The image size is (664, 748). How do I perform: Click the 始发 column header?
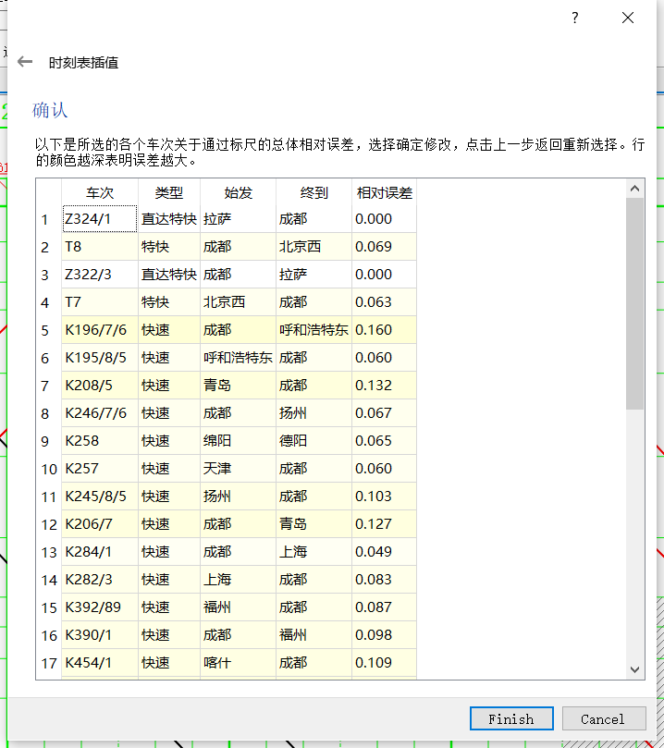[x=238, y=192]
